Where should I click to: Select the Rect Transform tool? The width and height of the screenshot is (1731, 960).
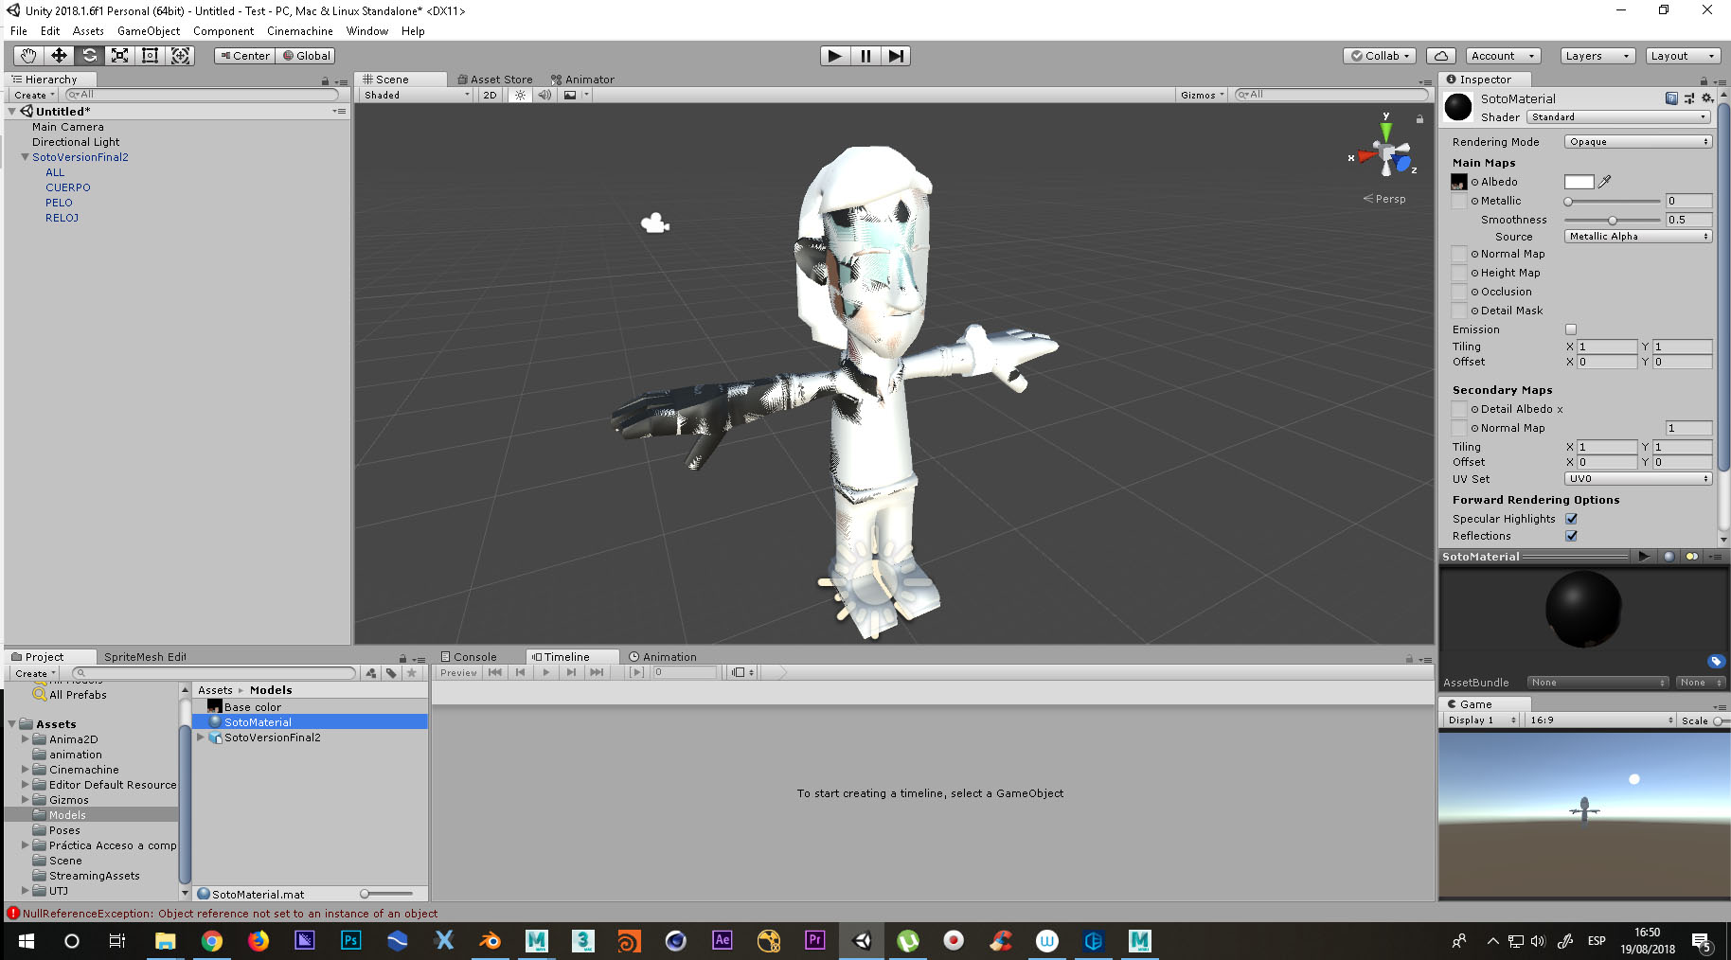point(150,56)
